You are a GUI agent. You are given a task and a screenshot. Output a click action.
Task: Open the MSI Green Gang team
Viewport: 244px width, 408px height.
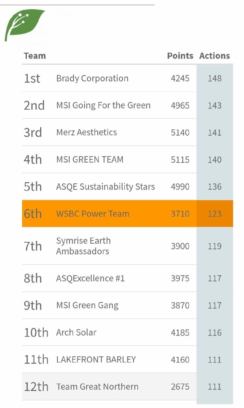tap(87, 305)
